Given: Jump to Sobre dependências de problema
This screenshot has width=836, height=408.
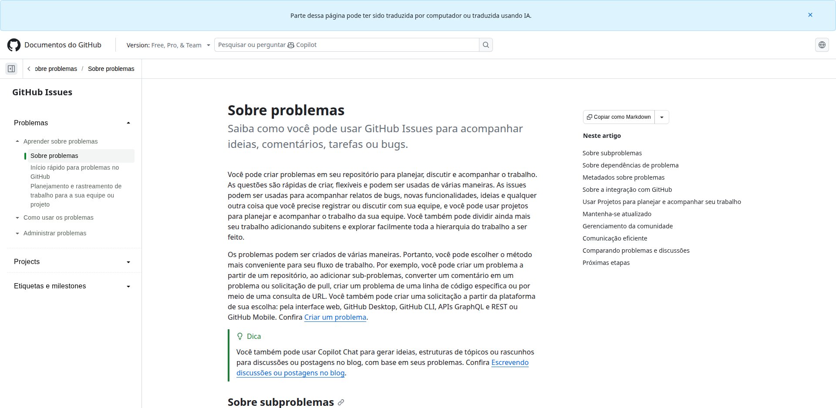Looking at the screenshot, I should pos(630,165).
